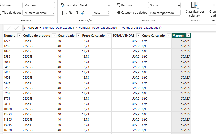Click the currency format dollar icon

pos(62,13)
